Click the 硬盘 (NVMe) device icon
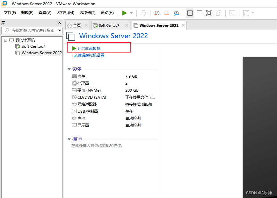The height and width of the screenshot is (198, 277). (74, 90)
